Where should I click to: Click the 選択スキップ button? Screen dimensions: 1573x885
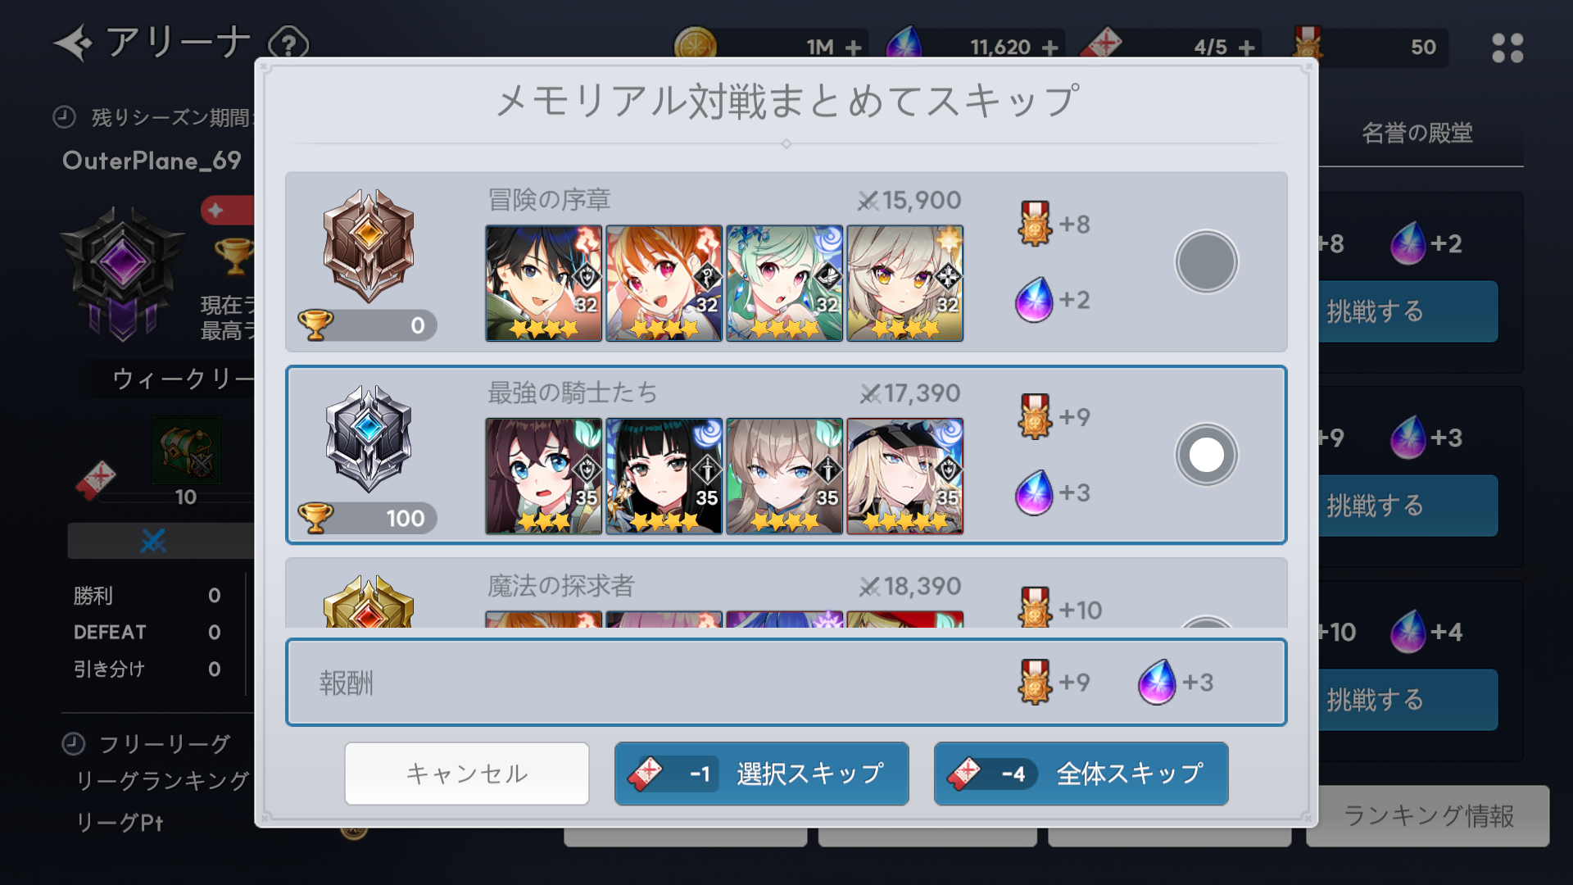coord(761,774)
